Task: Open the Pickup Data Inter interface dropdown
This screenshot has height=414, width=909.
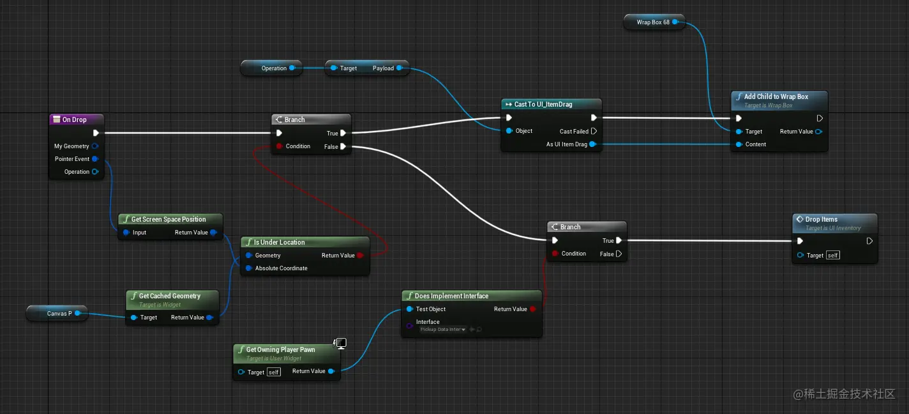Action: pyautogui.click(x=443, y=329)
